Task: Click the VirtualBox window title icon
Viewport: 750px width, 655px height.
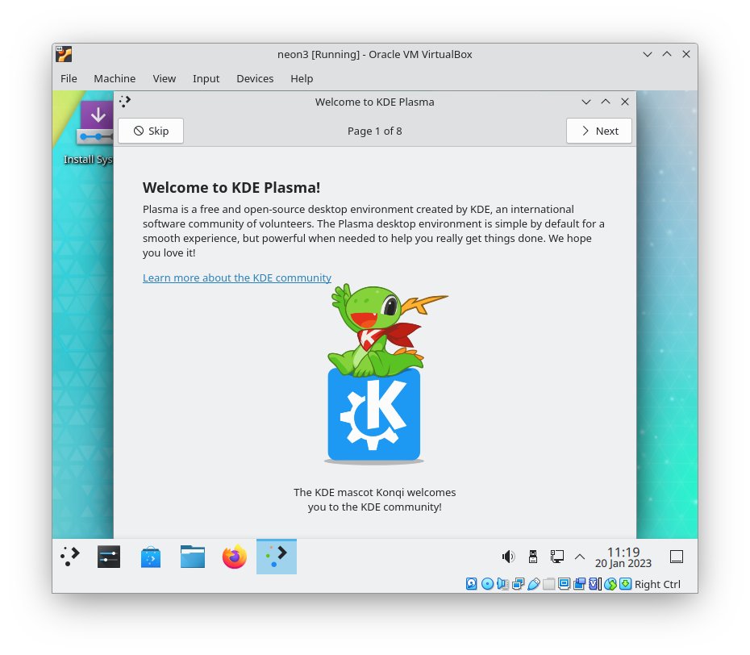Action: pos(64,54)
